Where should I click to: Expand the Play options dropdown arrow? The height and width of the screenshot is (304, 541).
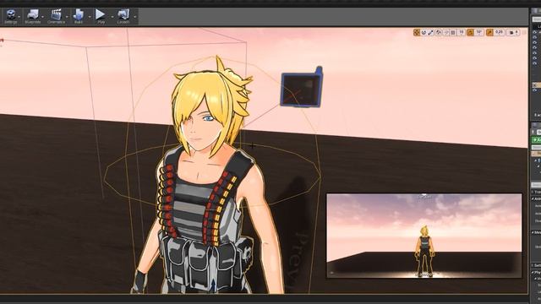[112, 17]
